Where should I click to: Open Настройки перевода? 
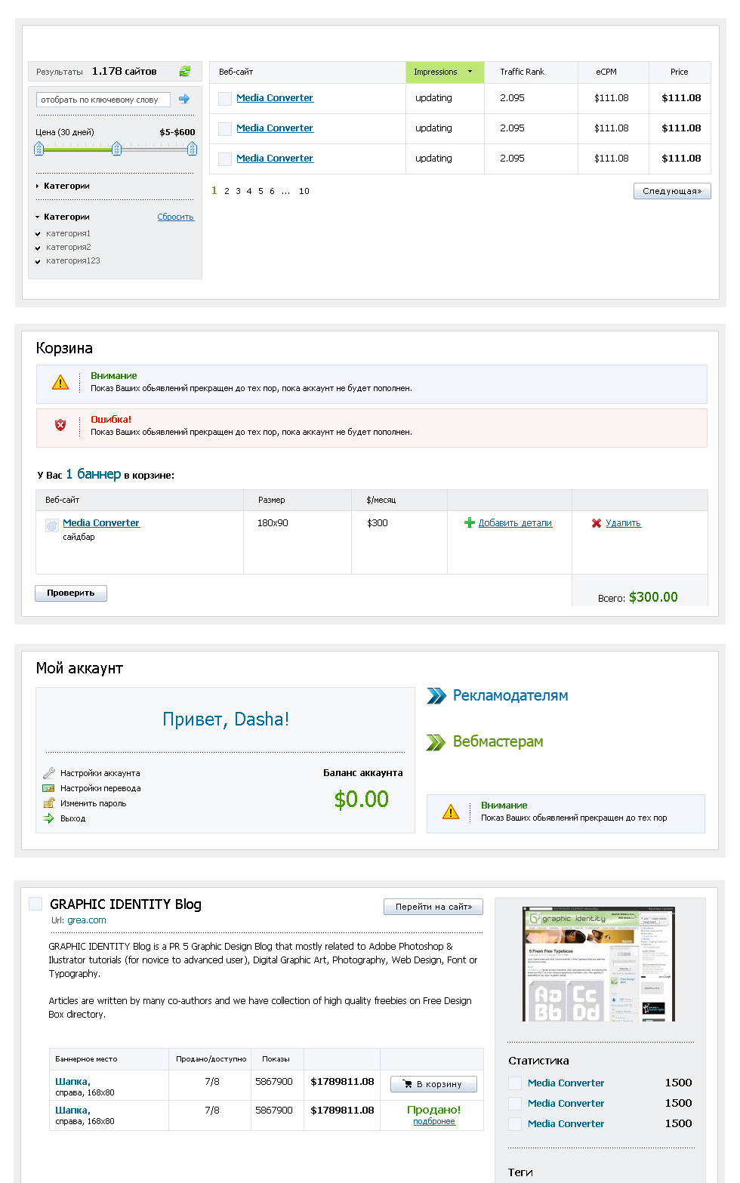click(100, 788)
